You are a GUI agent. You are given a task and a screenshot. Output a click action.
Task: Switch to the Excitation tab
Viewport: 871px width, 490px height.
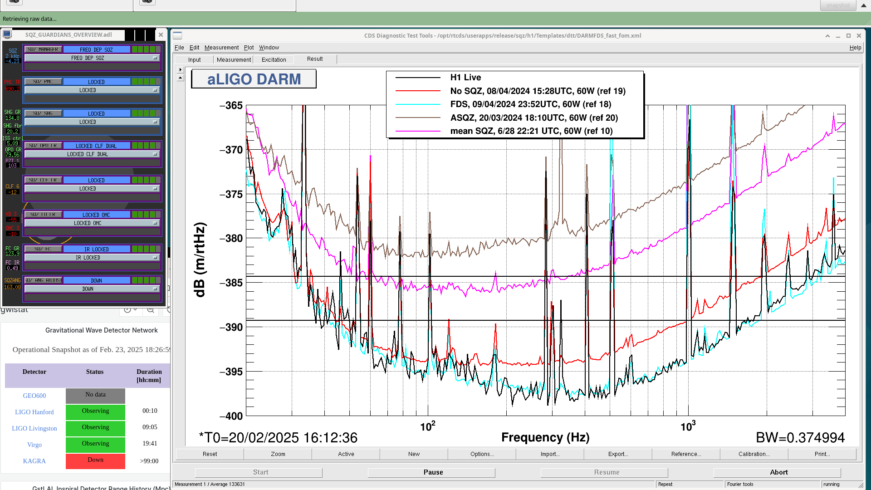tap(274, 60)
